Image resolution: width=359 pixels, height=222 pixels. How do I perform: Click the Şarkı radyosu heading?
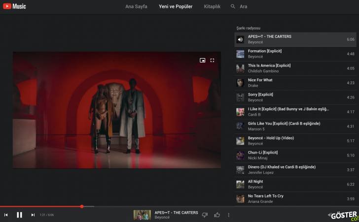pos(248,28)
